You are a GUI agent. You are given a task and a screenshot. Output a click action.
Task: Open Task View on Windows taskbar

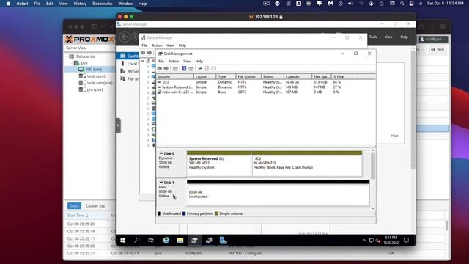point(151,241)
